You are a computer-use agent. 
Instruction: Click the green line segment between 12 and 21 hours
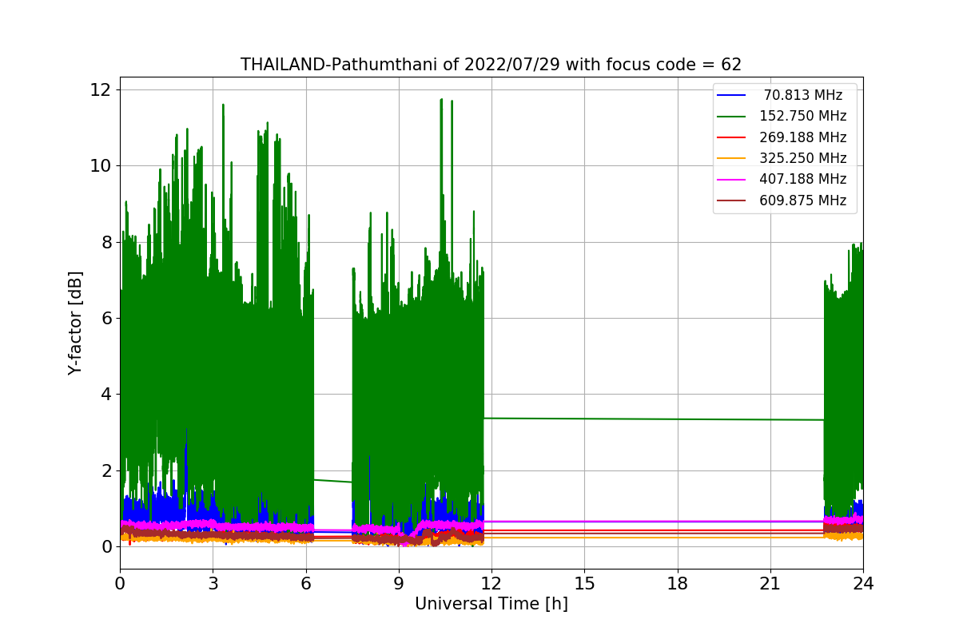pos(655,419)
